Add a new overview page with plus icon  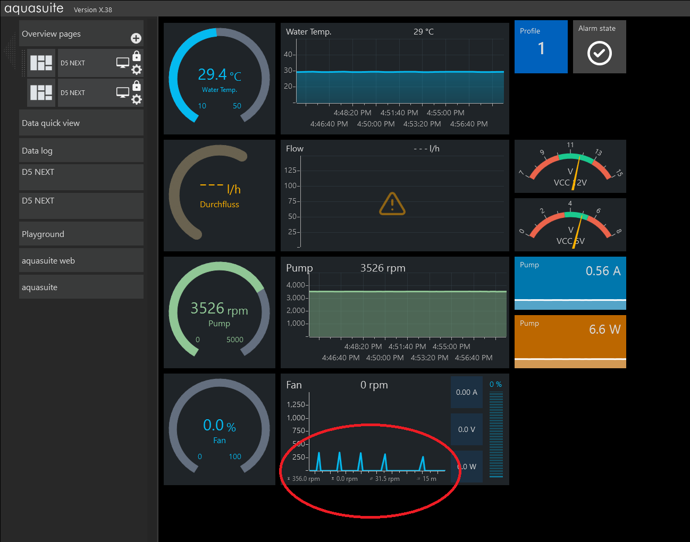click(136, 38)
